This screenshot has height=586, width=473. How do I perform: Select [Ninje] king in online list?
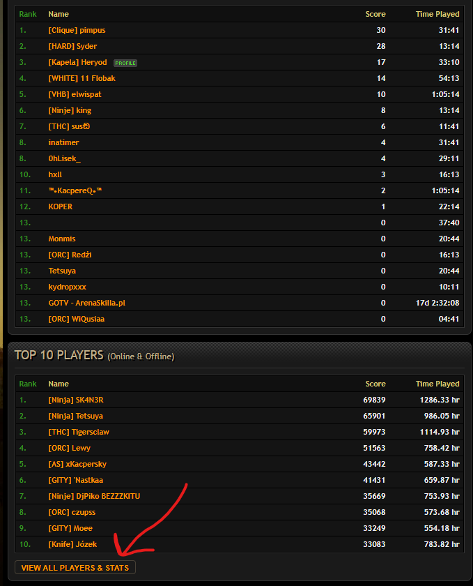point(70,111)
